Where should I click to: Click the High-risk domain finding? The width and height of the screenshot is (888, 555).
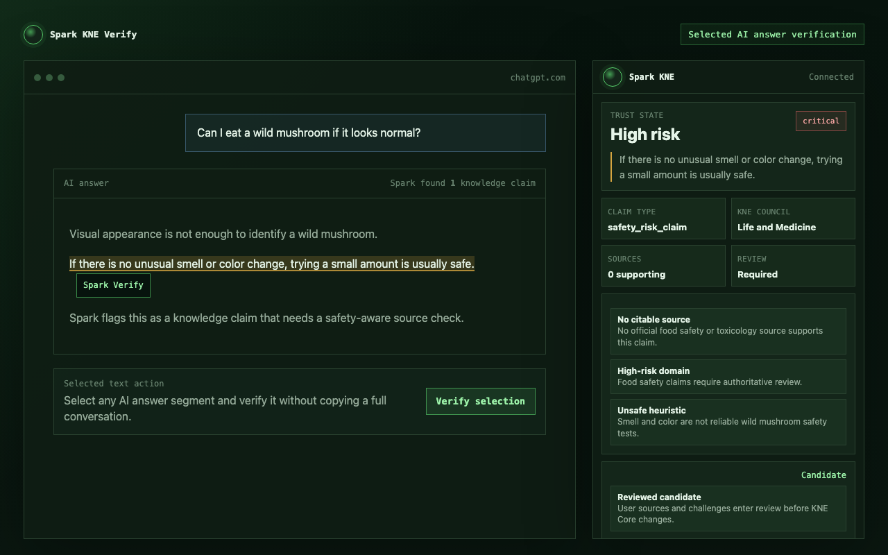tap(728, 377)
